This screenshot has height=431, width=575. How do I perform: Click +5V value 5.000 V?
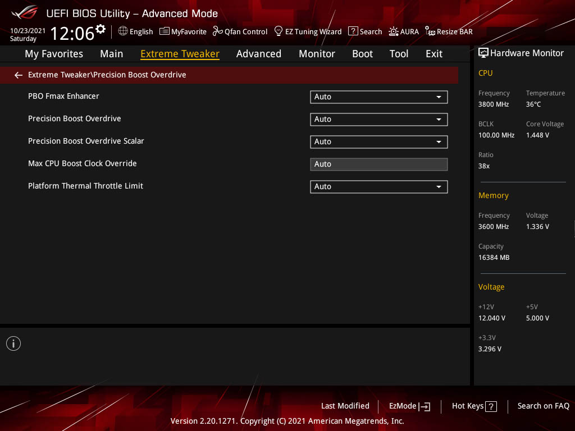pos(537,318)
